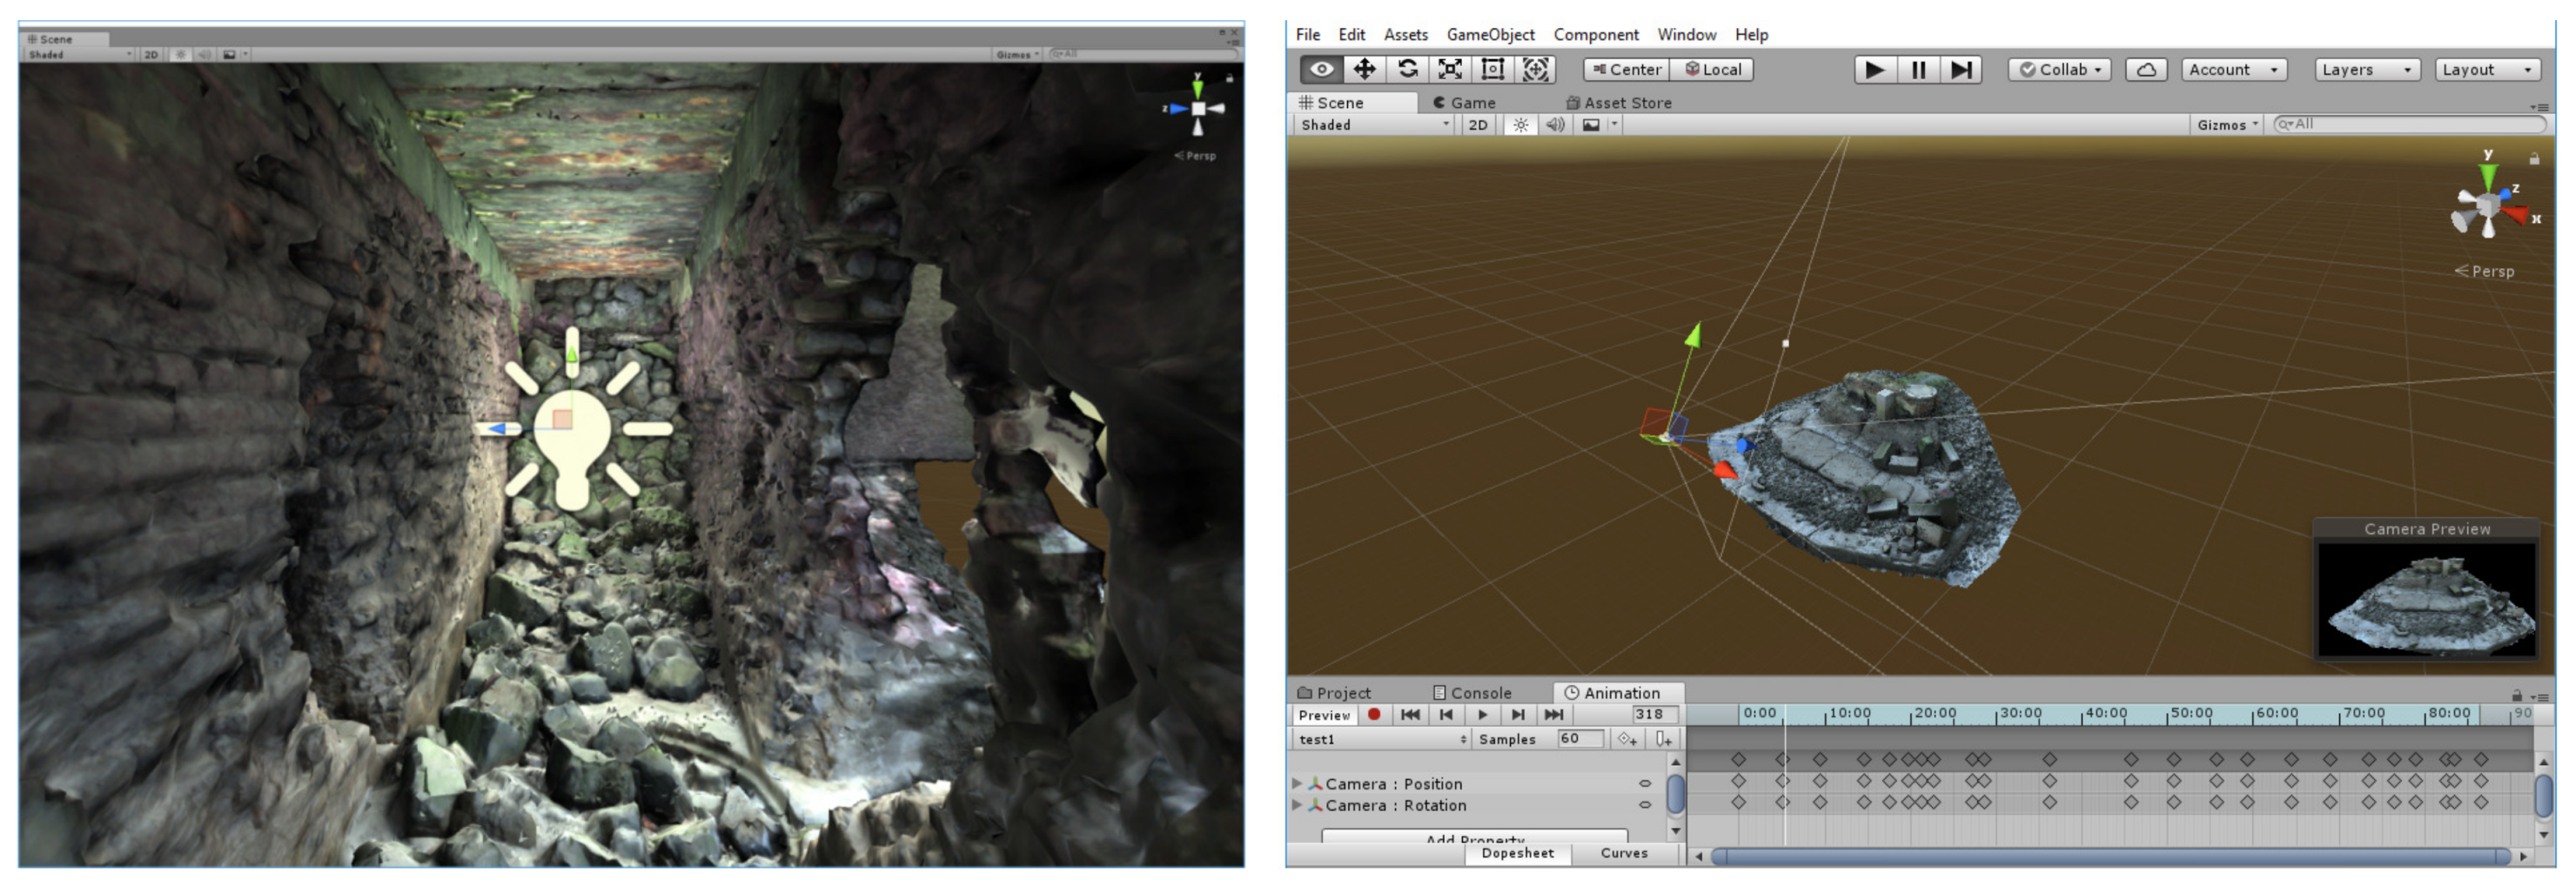
Task: Enable animation recording red button
Action: coord(1374,715)
